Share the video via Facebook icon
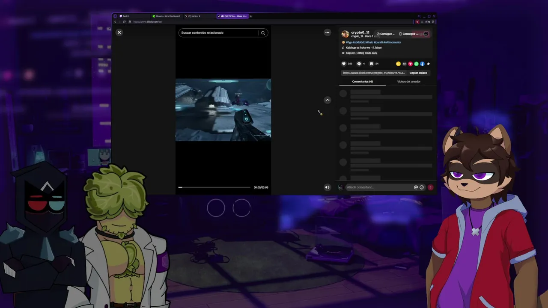The width and height of the screenshot is (548, 308). 422,64
